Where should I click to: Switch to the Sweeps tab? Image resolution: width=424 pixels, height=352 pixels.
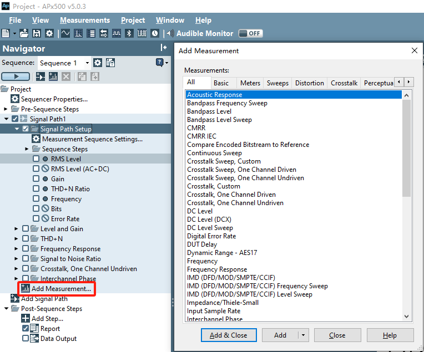pos(277,83)
